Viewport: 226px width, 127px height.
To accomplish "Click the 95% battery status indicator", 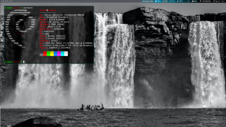I will point(195,1).
